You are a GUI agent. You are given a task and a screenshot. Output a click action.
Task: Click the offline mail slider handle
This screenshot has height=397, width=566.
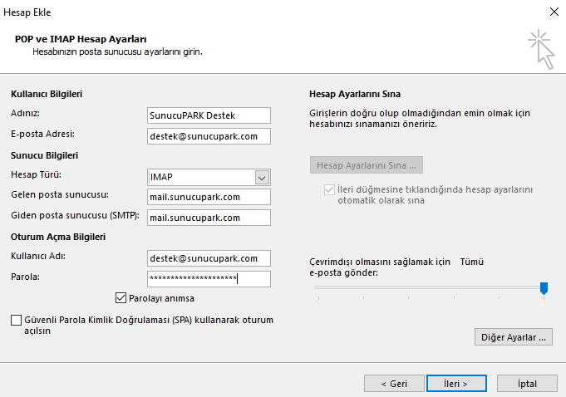pos(544,288)
